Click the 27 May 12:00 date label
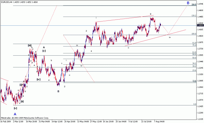Image resolution: width=204 pixels, height=123 pixels. [96, 122]
